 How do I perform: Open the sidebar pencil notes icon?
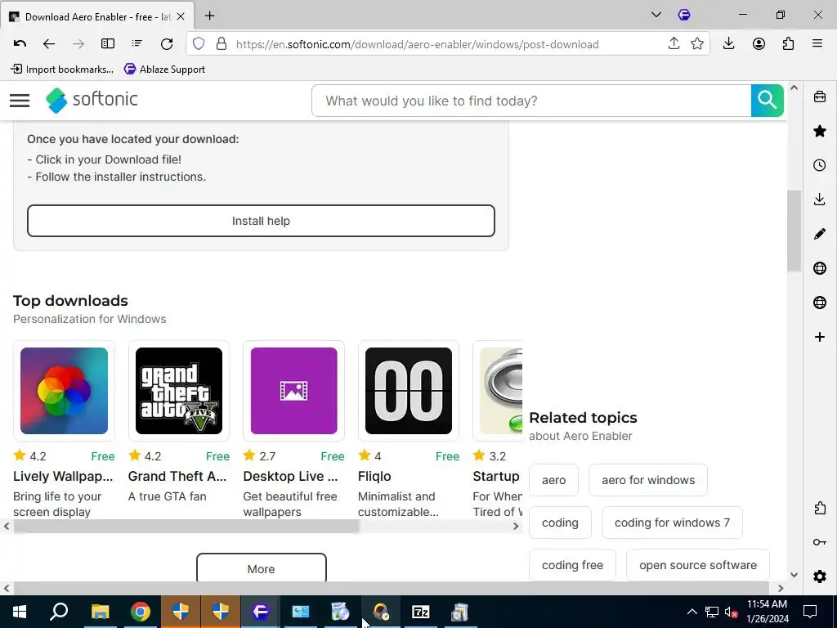pos(819,234)
